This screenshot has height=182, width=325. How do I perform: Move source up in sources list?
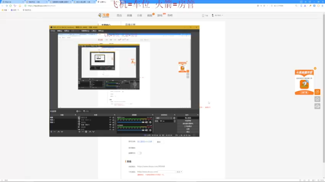click(90, 132)
